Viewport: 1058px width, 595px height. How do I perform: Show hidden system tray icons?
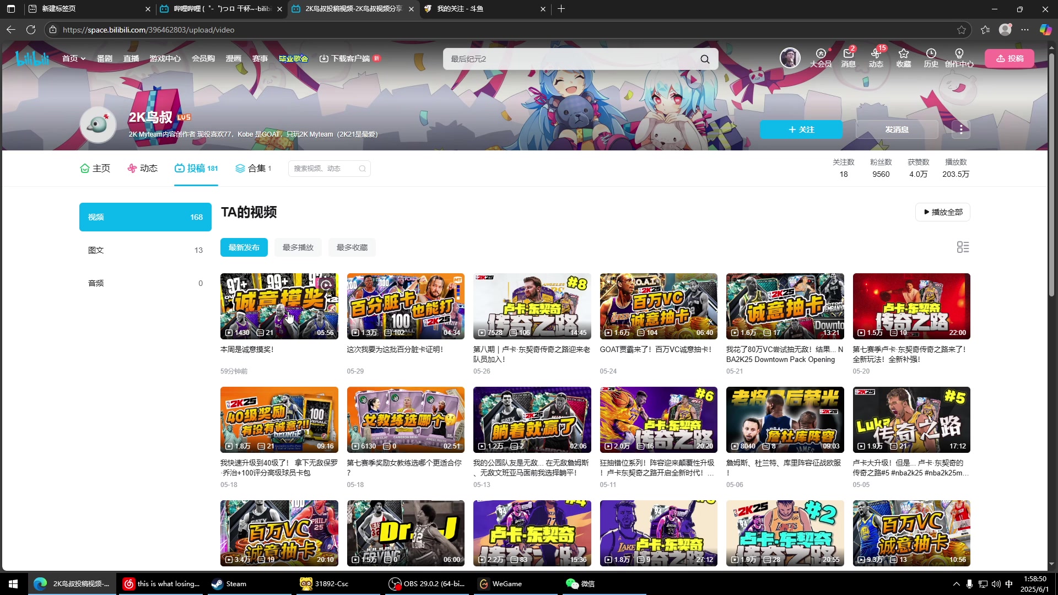point(956,584)
